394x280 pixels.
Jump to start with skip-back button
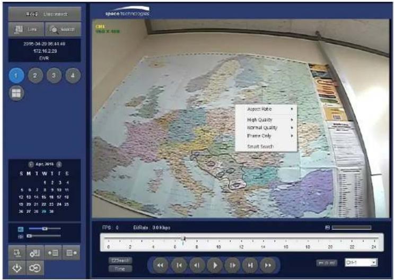(179, 265)
